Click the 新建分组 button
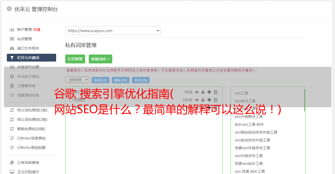Viewport: 335px width, 174px height. (101, 80)
